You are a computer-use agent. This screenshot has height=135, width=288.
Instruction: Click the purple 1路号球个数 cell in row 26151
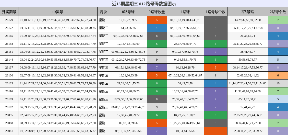[216, 52]
